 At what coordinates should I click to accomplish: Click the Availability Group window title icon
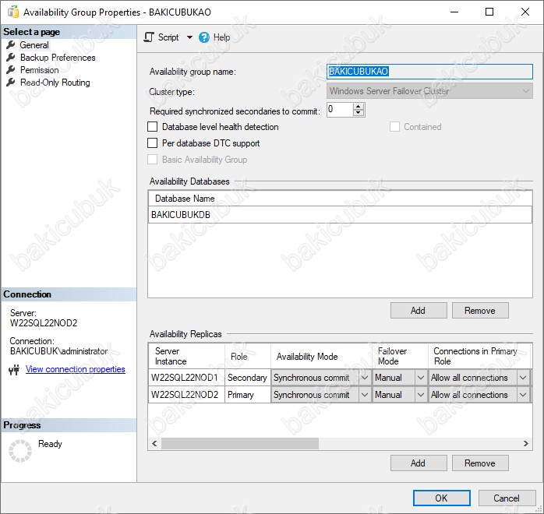[x=13, y=12]
